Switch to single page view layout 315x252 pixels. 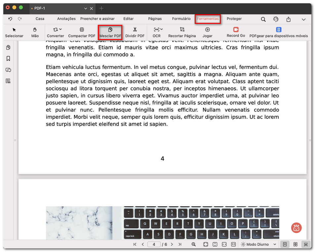click(x=285, y=244)
